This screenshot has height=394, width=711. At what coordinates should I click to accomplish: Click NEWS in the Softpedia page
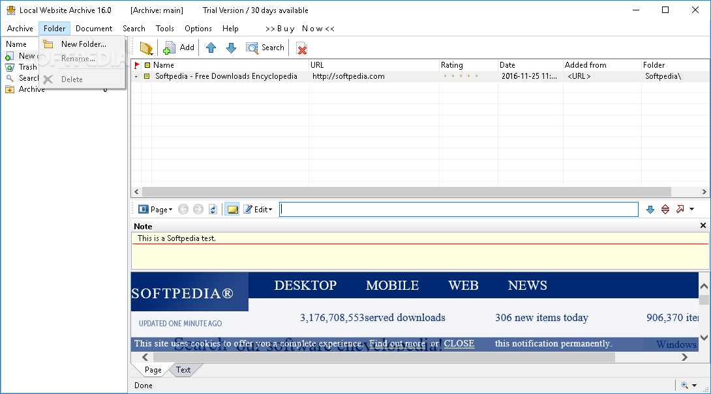tap(527, 285)
